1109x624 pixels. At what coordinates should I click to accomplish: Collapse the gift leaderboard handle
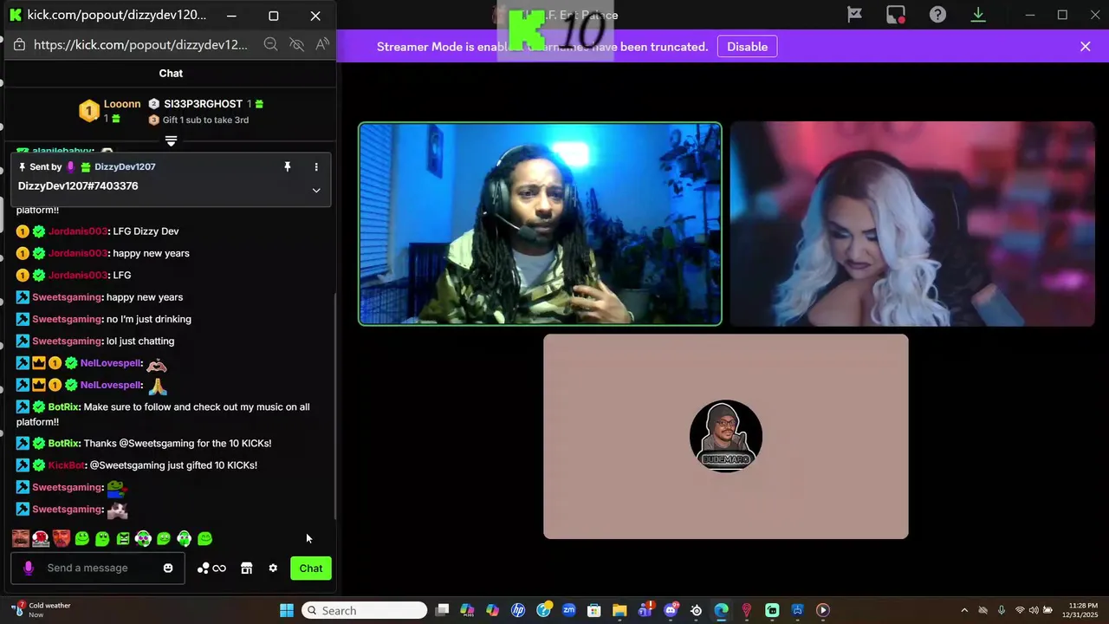[171, 140]
